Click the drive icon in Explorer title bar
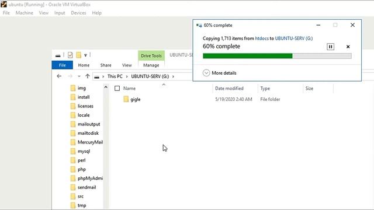 tap(58, 55)
